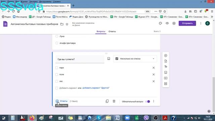The image size is (215, 121).
Task: Click the 'Отправить' button
Action: click(187, 23)
